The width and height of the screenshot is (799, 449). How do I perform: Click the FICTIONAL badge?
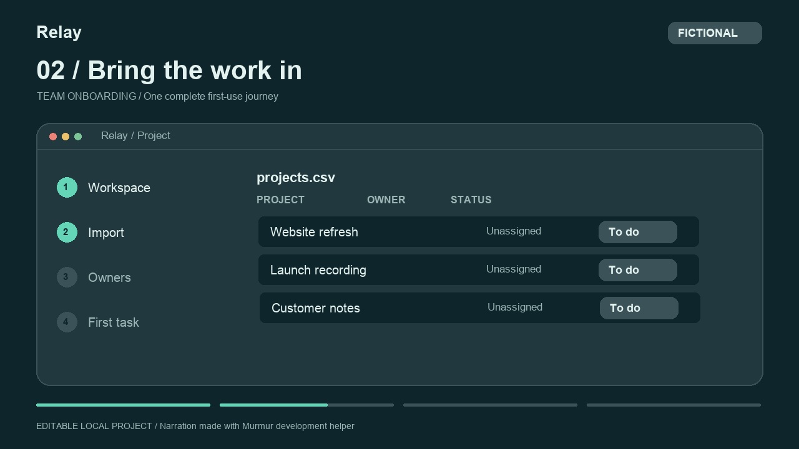point(715,33)
